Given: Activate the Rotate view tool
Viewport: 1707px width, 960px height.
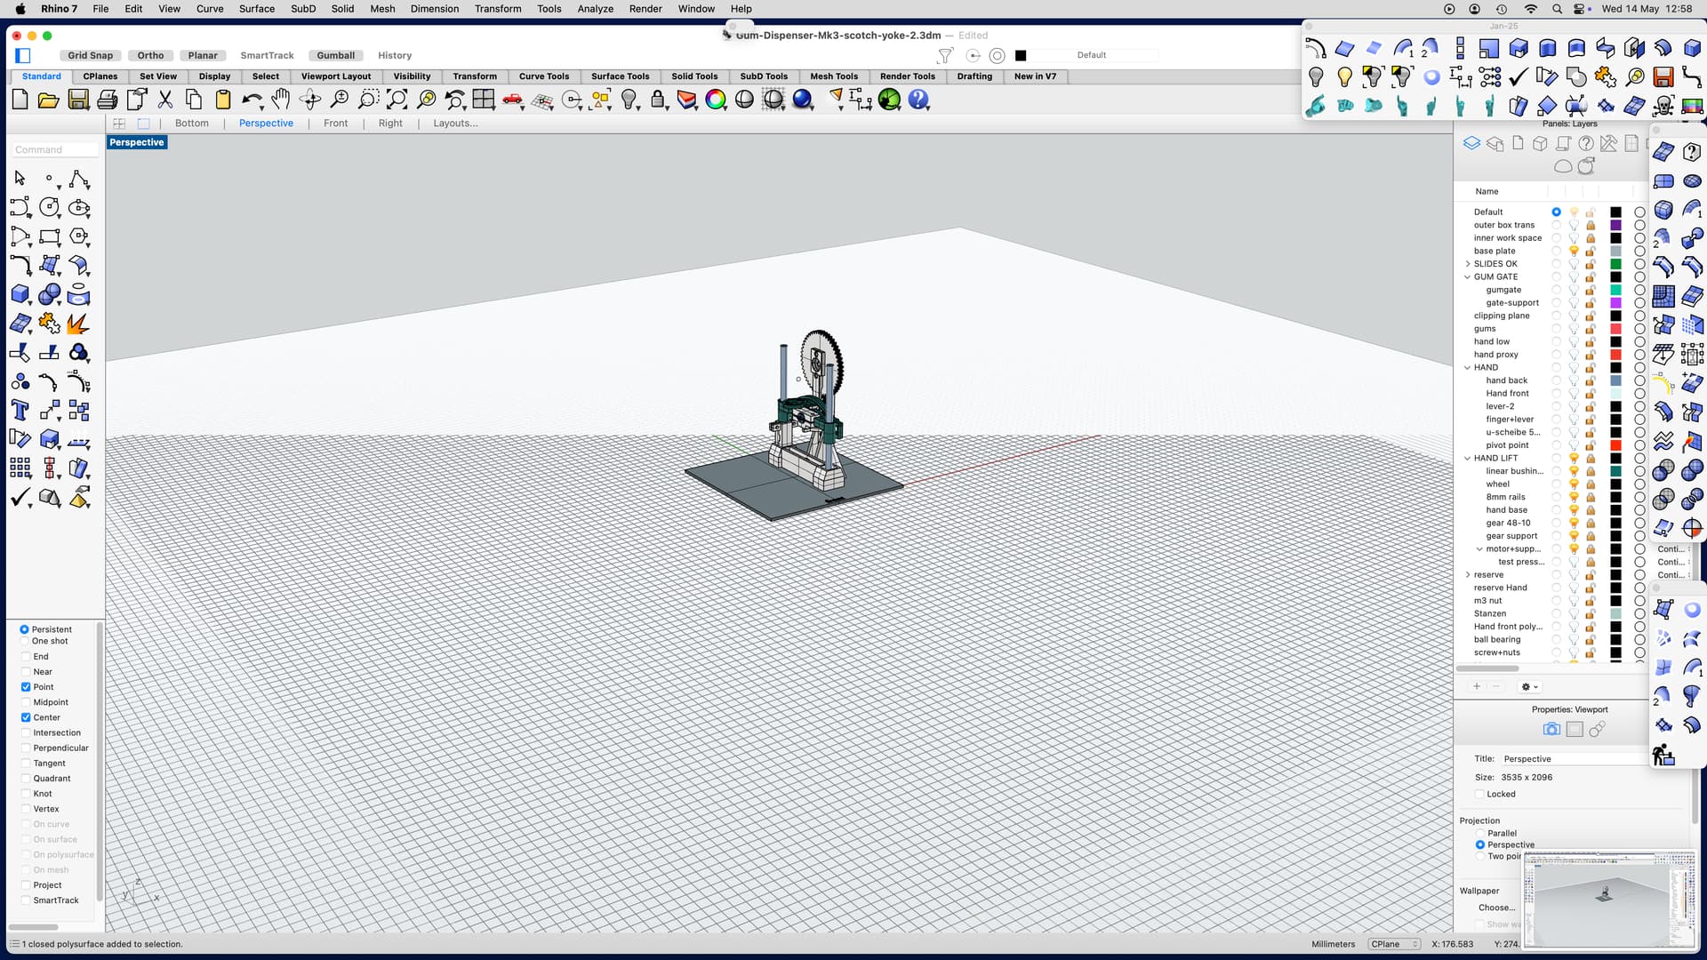Looking at the screenshot, I should [x=311, y=100].
